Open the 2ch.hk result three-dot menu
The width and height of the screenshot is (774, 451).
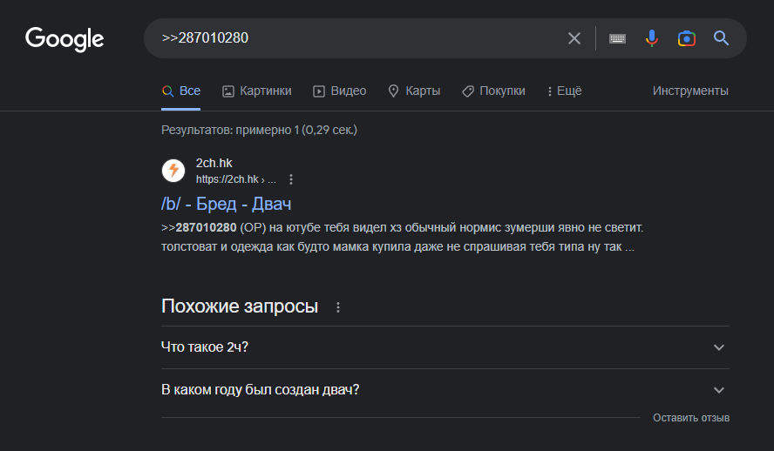[x=291, y=179]
